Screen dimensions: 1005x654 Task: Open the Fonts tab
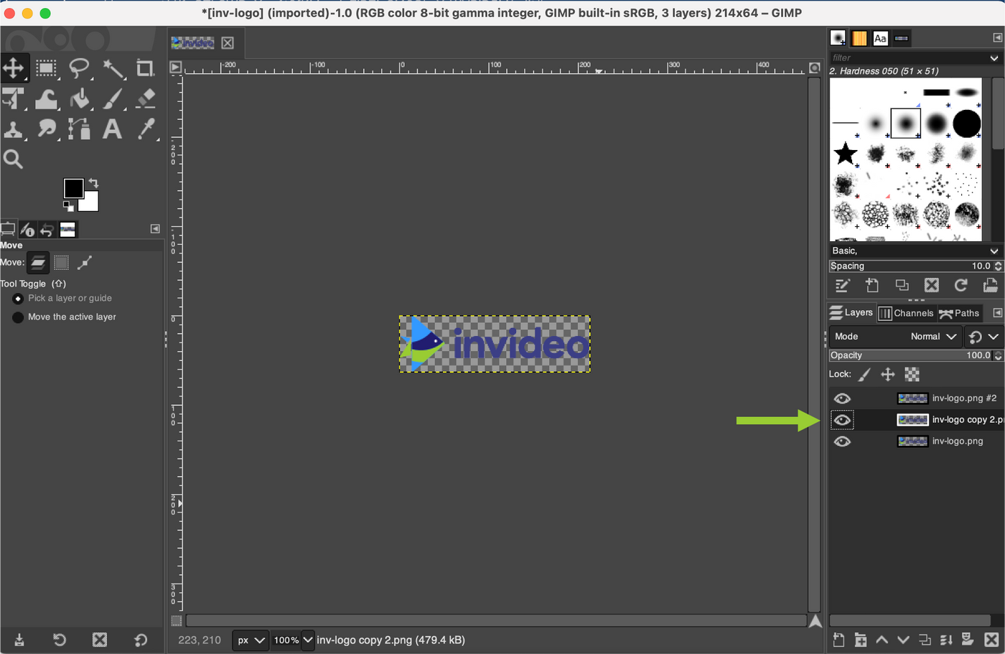tap(880, 38)
